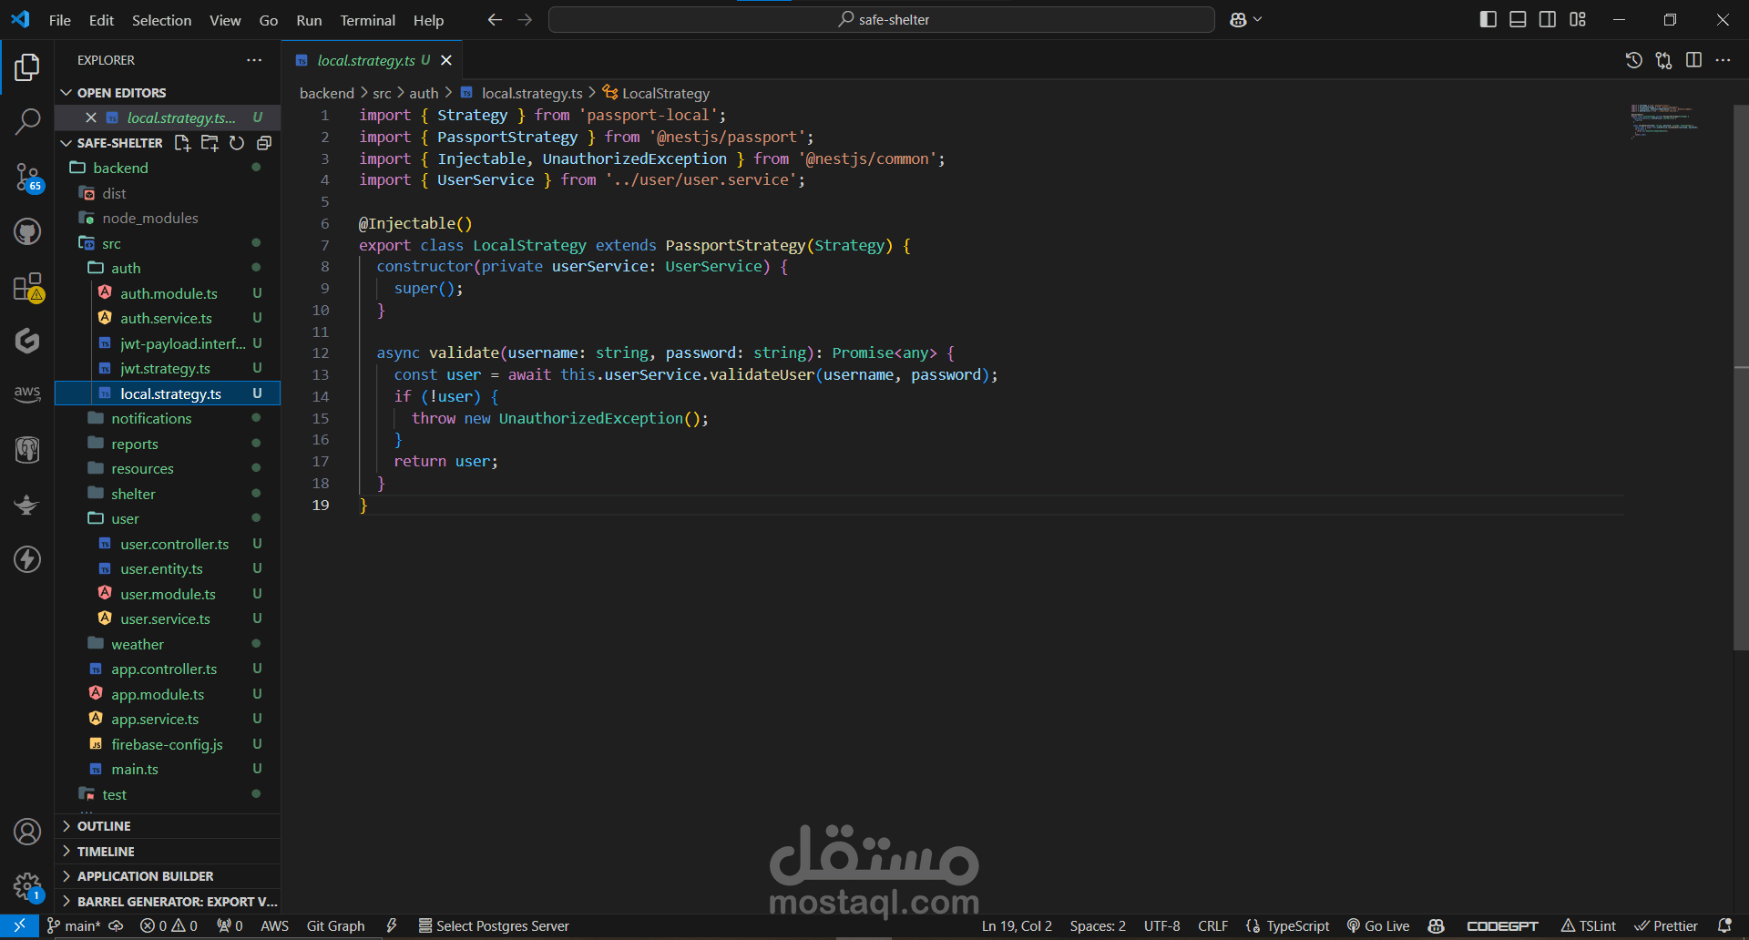
Task: Click the editor vertical scrollbar
Action: coord(1741,378)
